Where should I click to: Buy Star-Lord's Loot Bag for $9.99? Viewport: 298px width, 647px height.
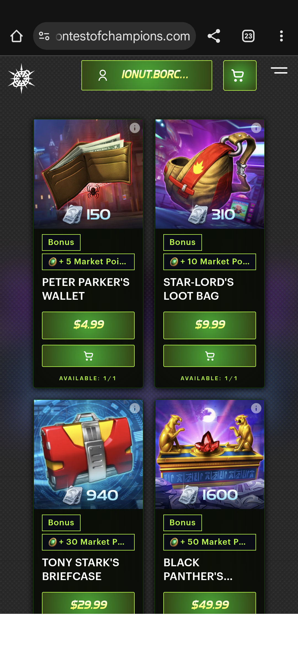[x=210, y=325]
